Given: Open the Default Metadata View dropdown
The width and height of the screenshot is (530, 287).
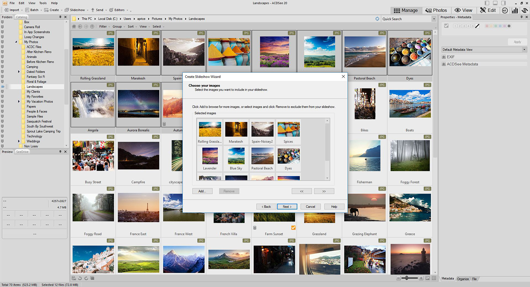Looking at the screenshot, I should [x=484, y=49].
